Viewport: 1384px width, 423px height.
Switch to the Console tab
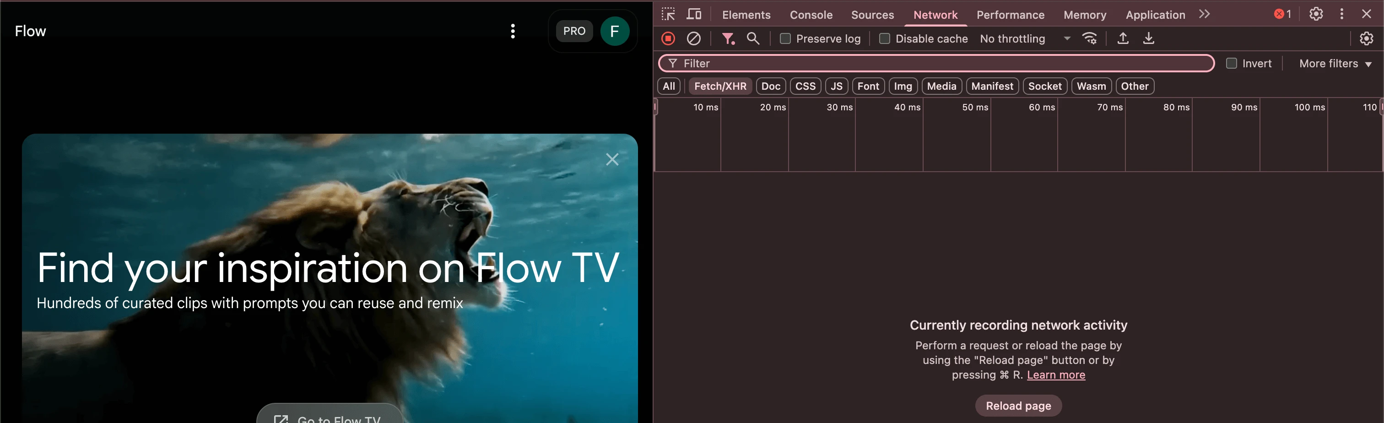click(x=811, y=15)
